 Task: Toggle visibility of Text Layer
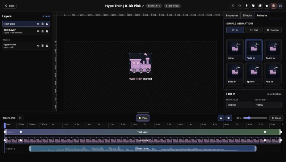coord(38,31)
